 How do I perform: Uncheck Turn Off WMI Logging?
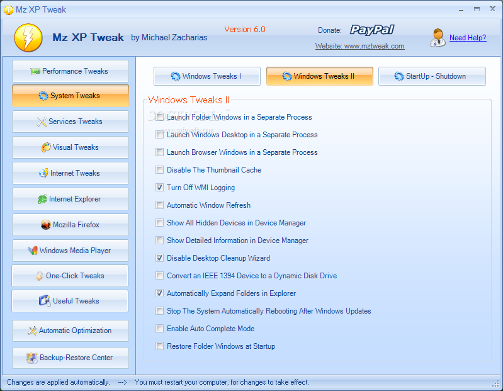pos(159,188)
